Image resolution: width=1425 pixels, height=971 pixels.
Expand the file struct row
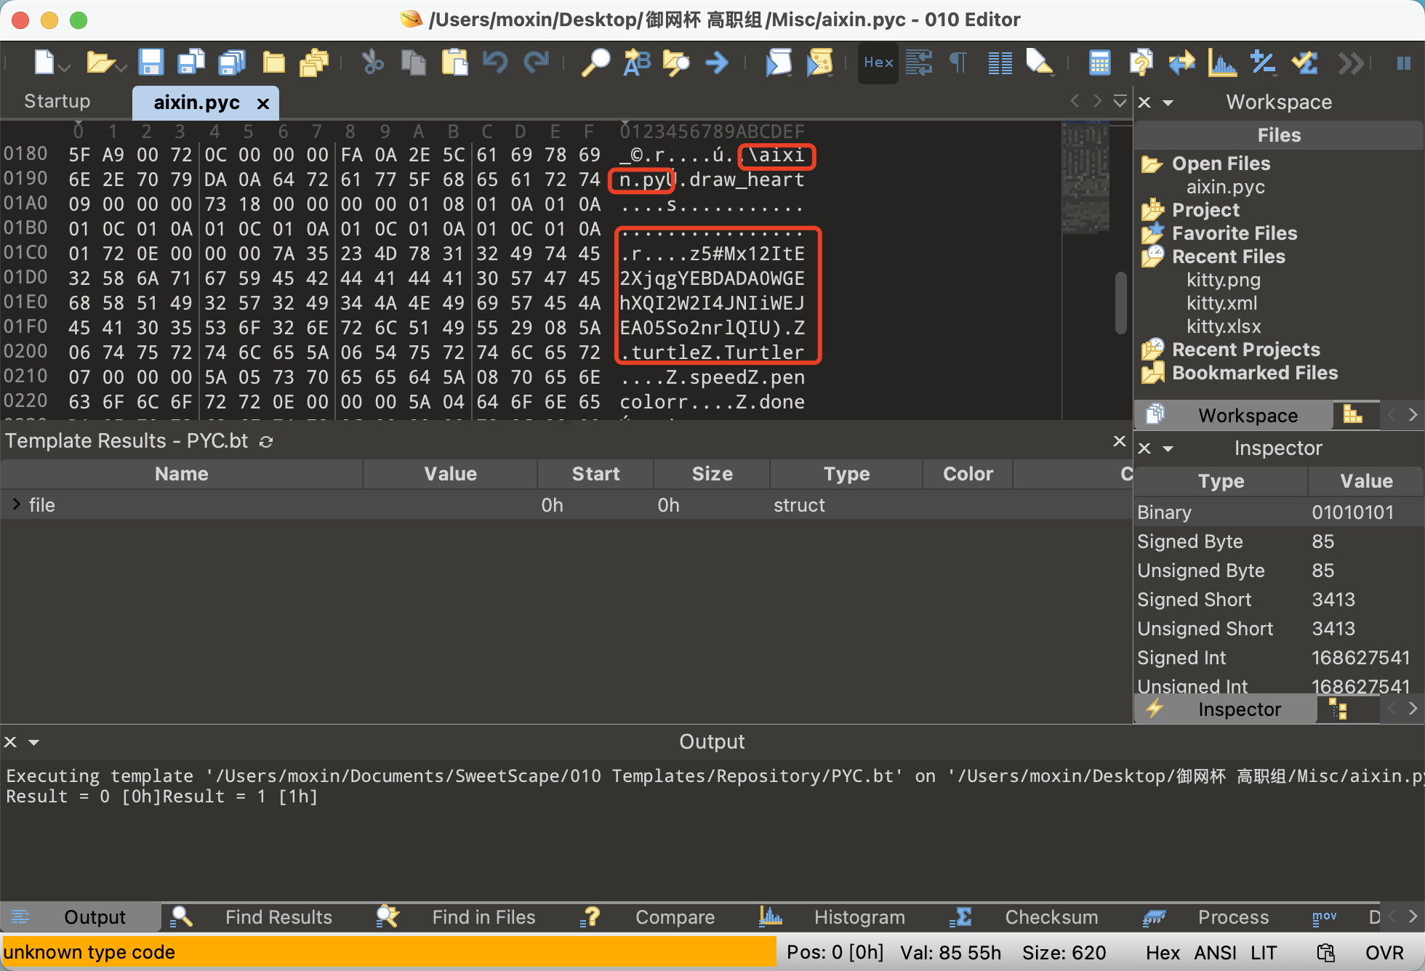16,504
